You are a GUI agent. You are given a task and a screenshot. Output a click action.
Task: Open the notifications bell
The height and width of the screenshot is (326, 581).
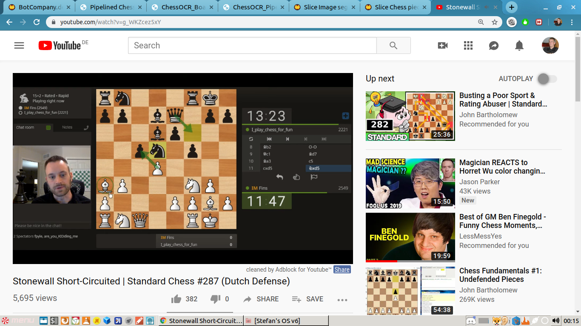[x=519, y=45]
